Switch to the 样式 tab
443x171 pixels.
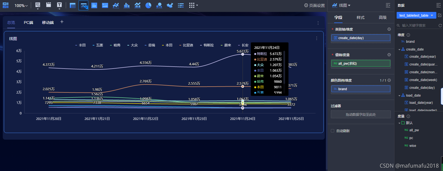(x=361, y=17)
